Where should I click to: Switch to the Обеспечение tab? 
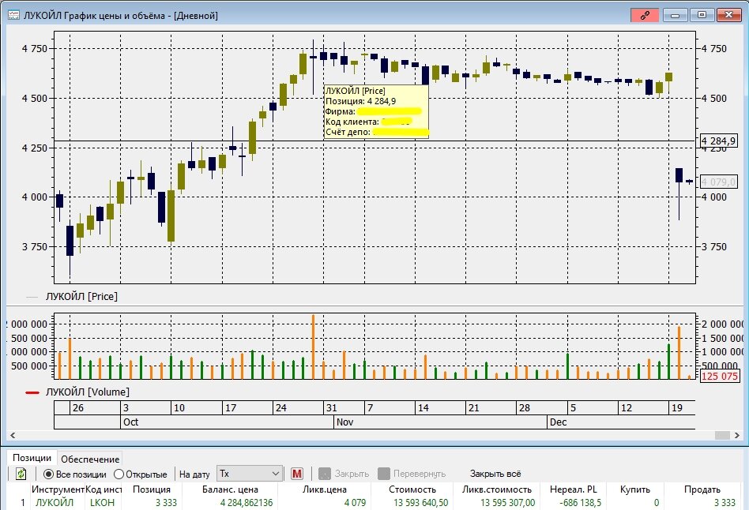pos(90,459)
